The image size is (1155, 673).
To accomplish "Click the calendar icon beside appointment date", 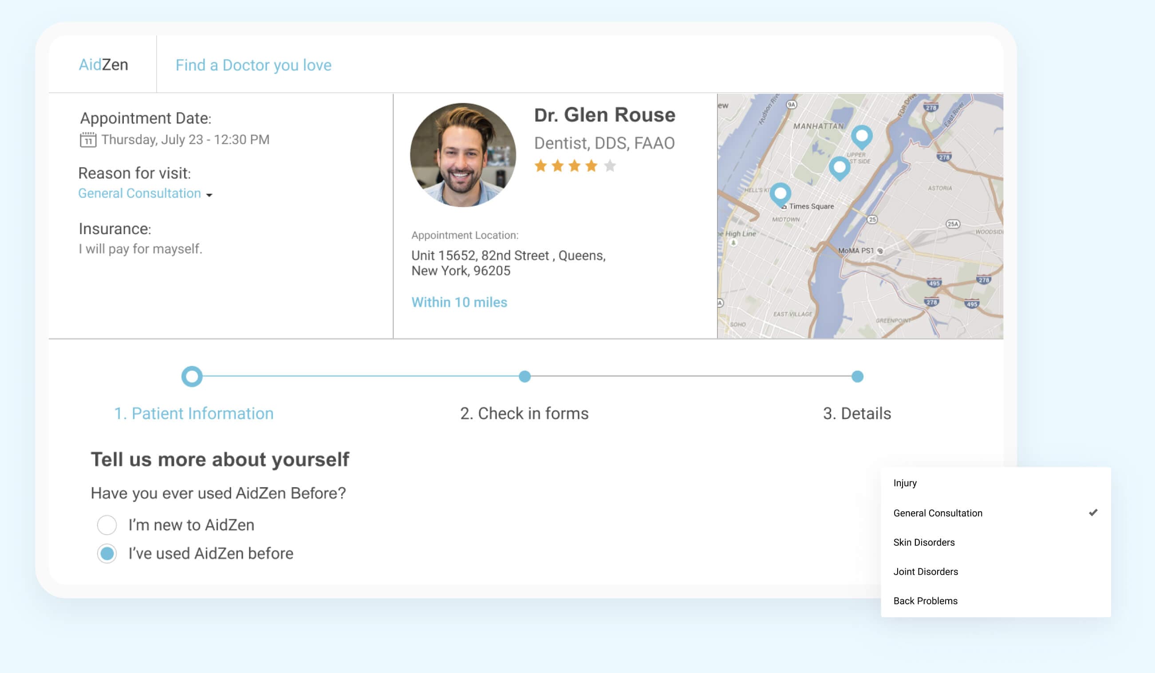I will click(88, 140).
